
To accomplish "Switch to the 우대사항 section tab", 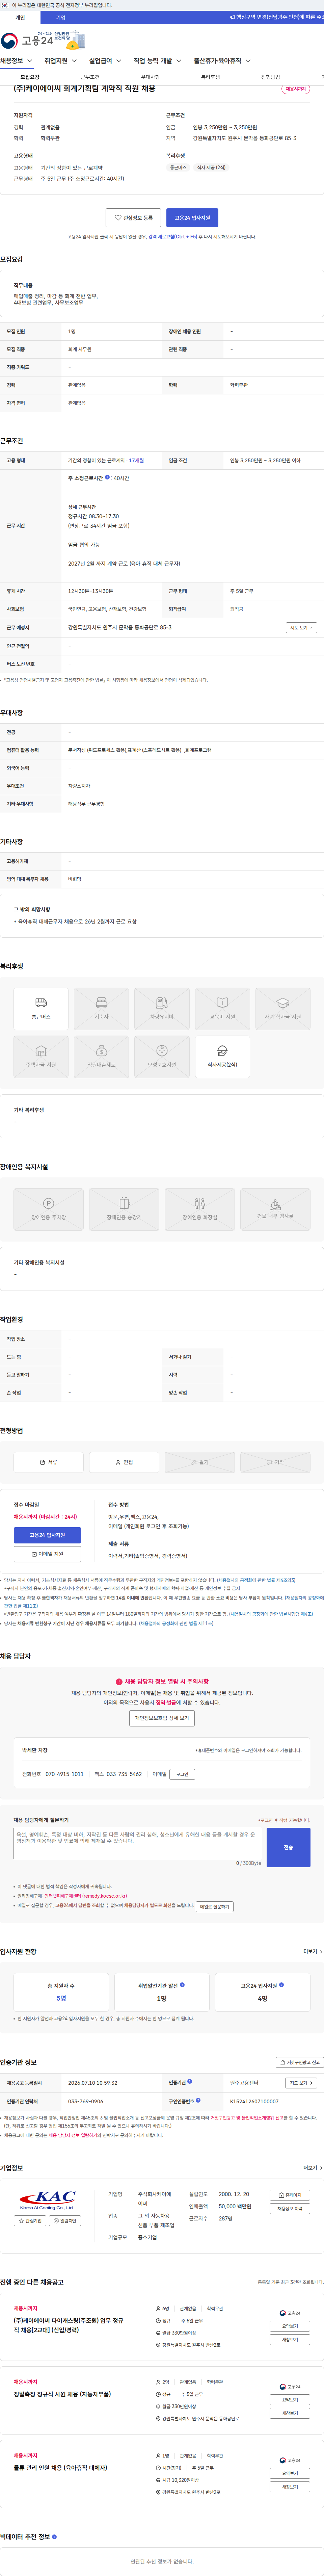I will [x=150, y=77].
